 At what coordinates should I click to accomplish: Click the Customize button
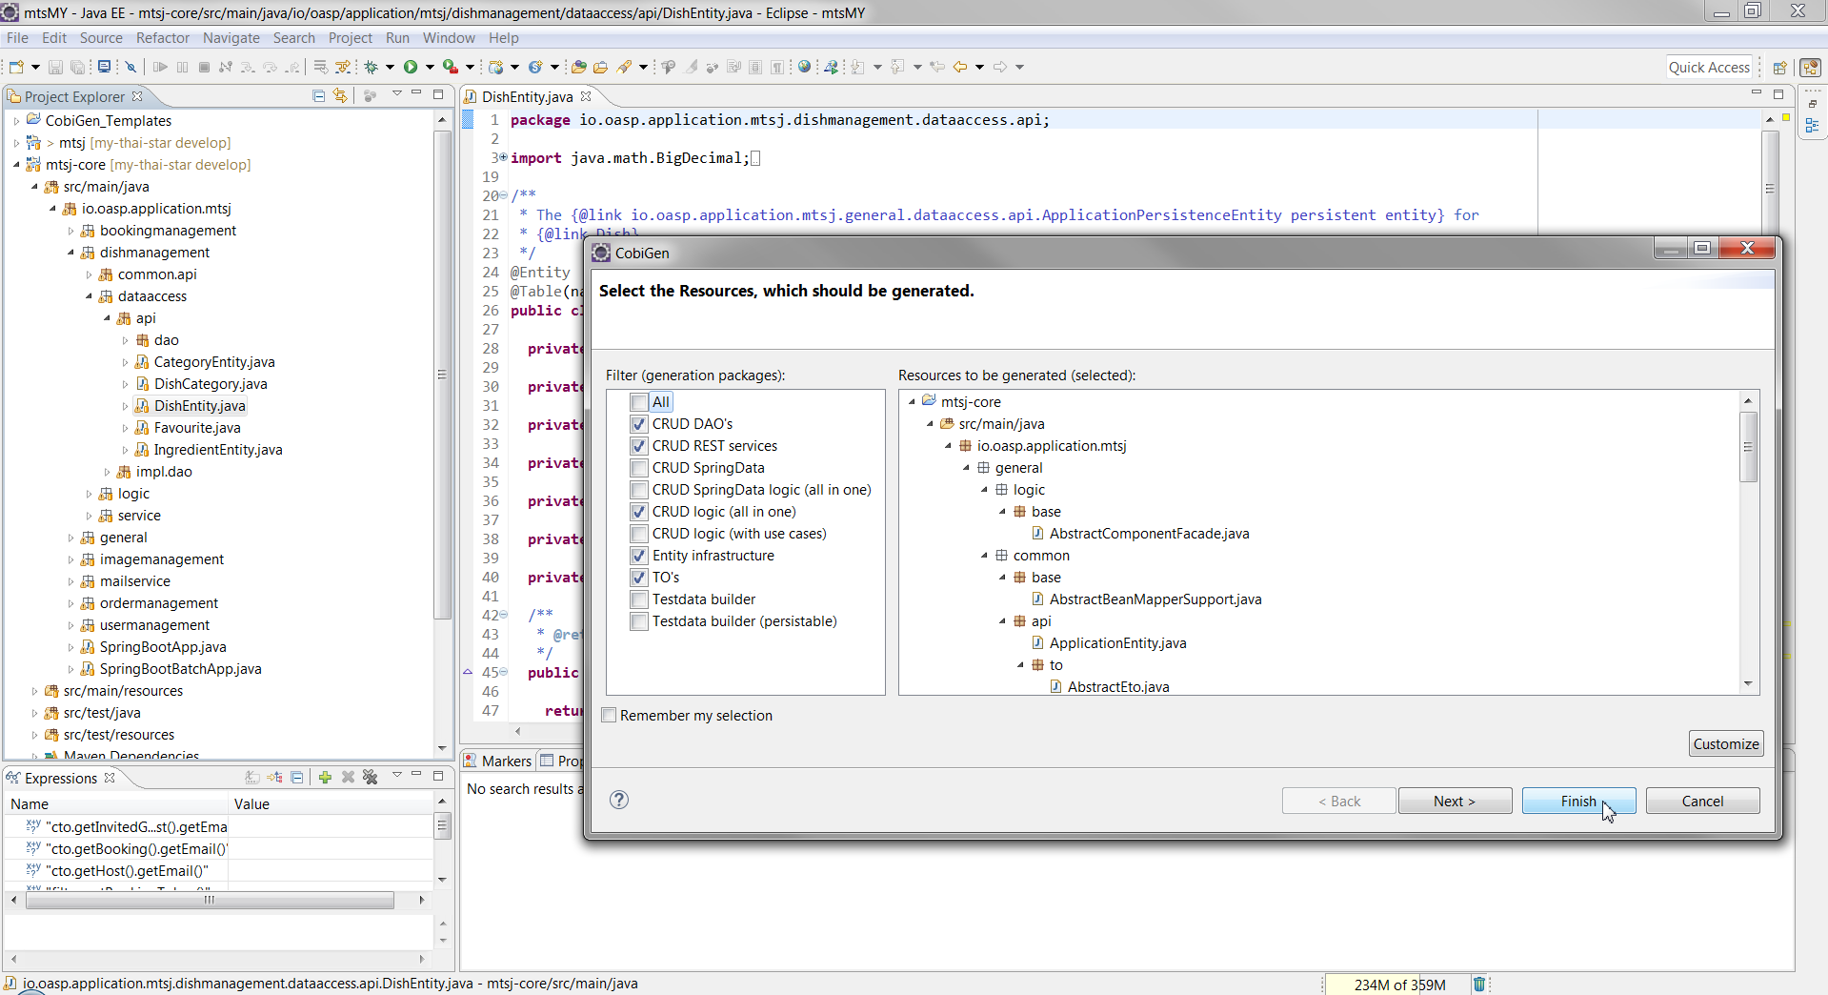pos(1726,743)
